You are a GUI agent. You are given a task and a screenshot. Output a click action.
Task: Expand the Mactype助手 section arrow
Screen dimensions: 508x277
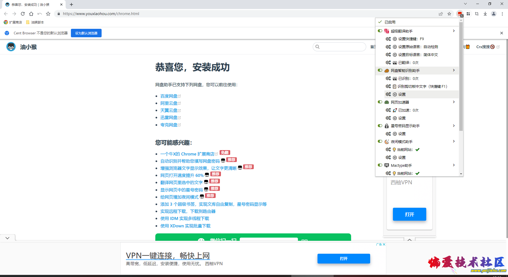(453, 165)
